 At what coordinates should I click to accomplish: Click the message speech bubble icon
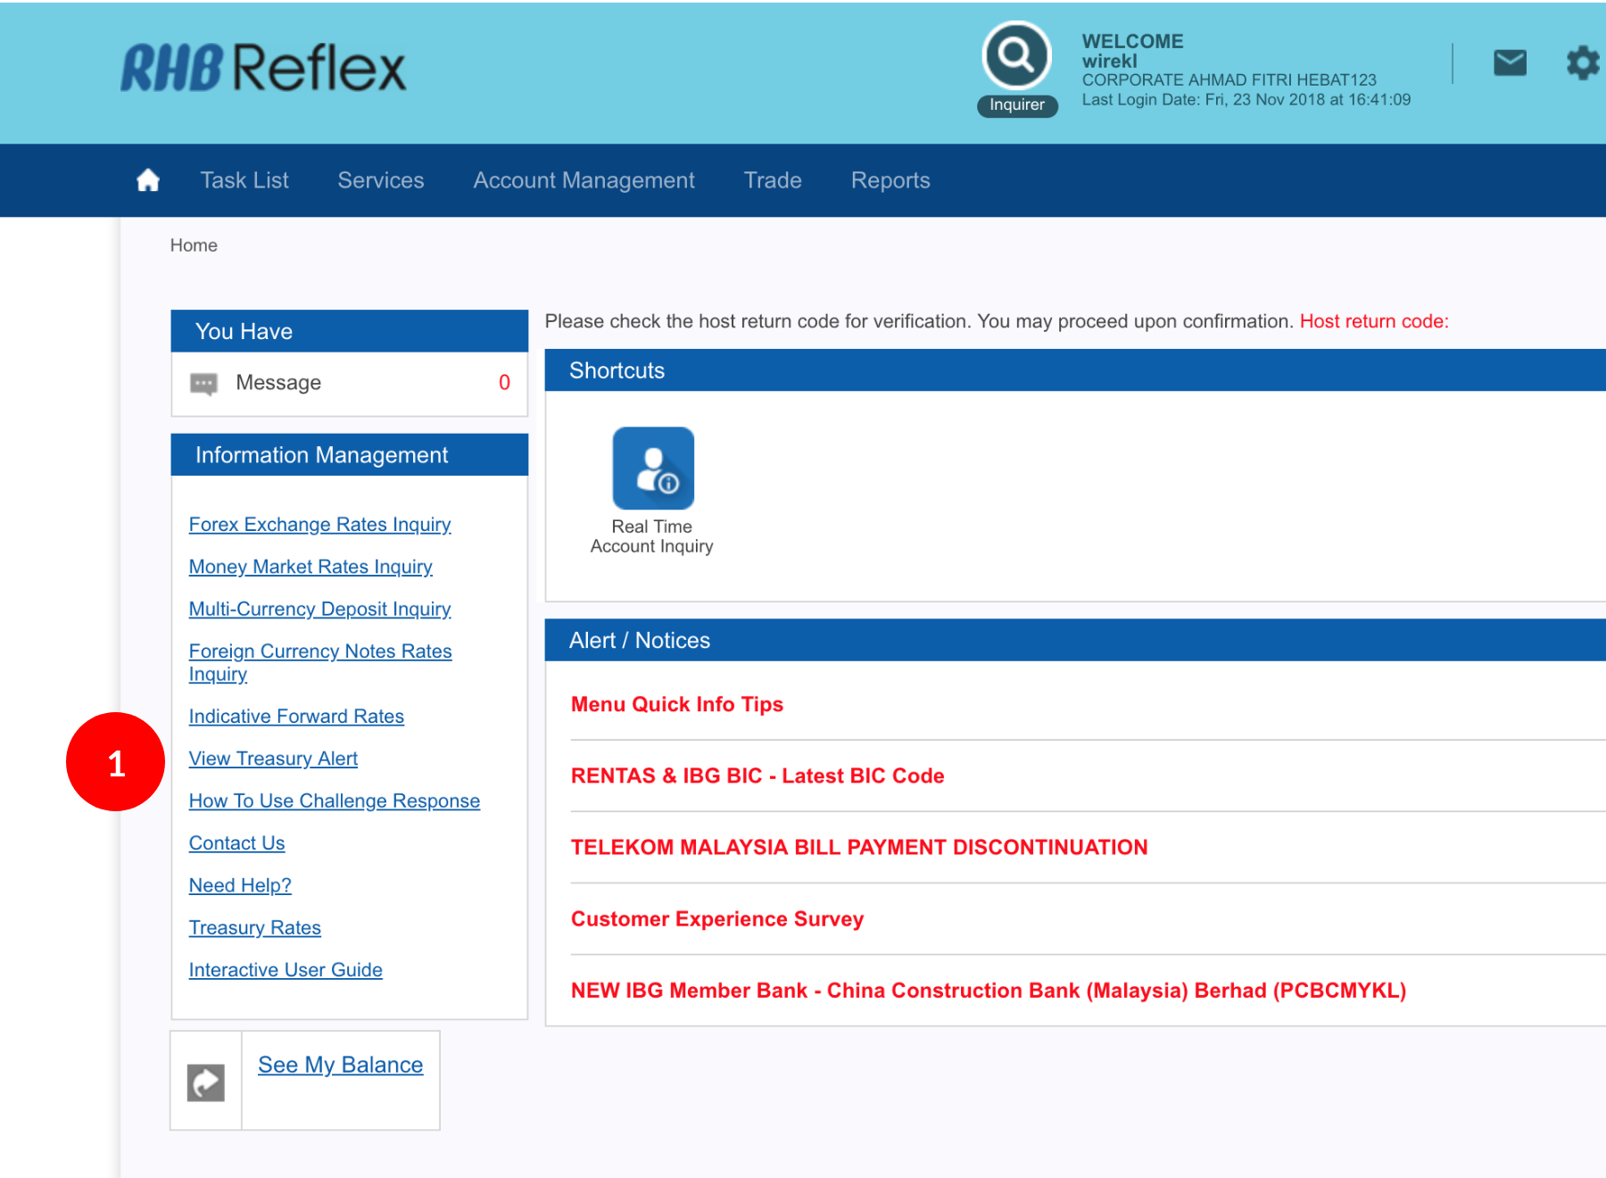203,384
